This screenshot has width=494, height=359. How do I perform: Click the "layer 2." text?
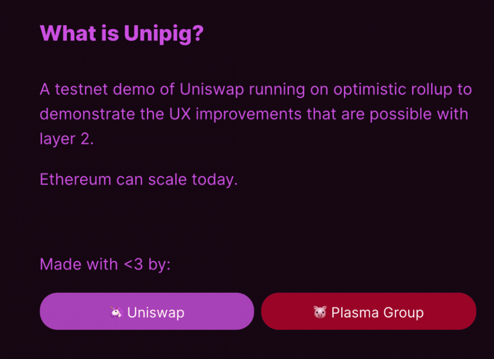pos(66,139)
